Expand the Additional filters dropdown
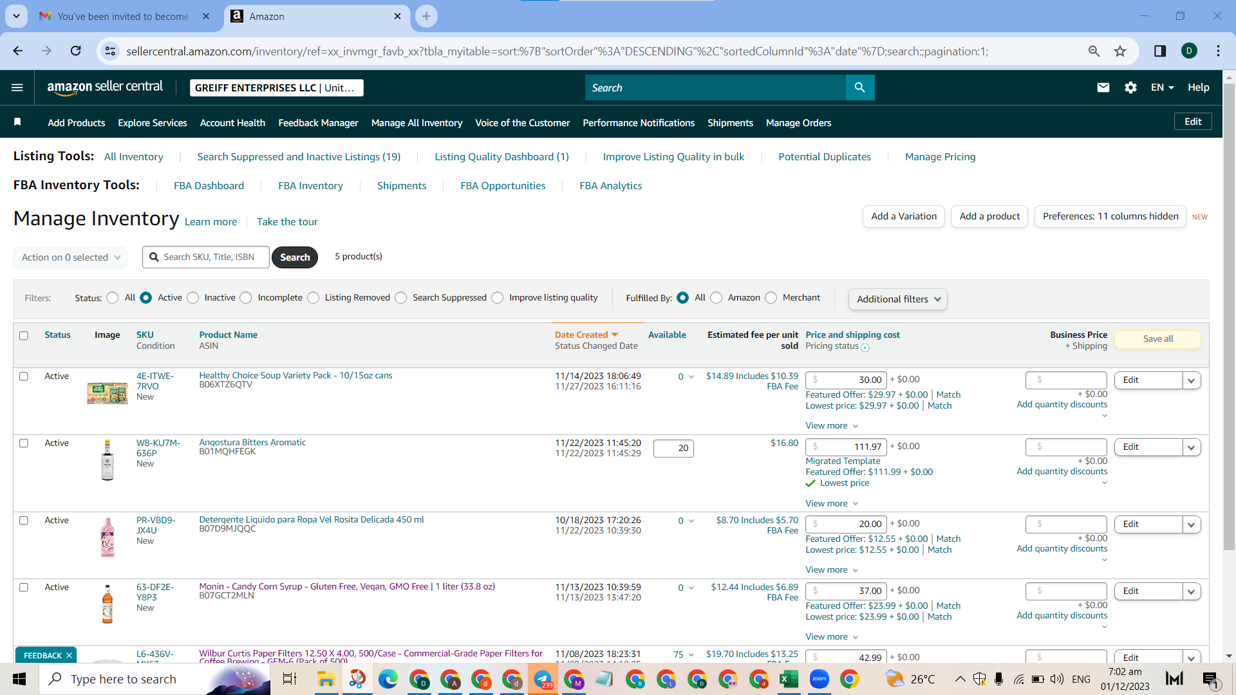The height and width of the screenshot is (695, 1236). pyautogui.click(x=897, y=299)
